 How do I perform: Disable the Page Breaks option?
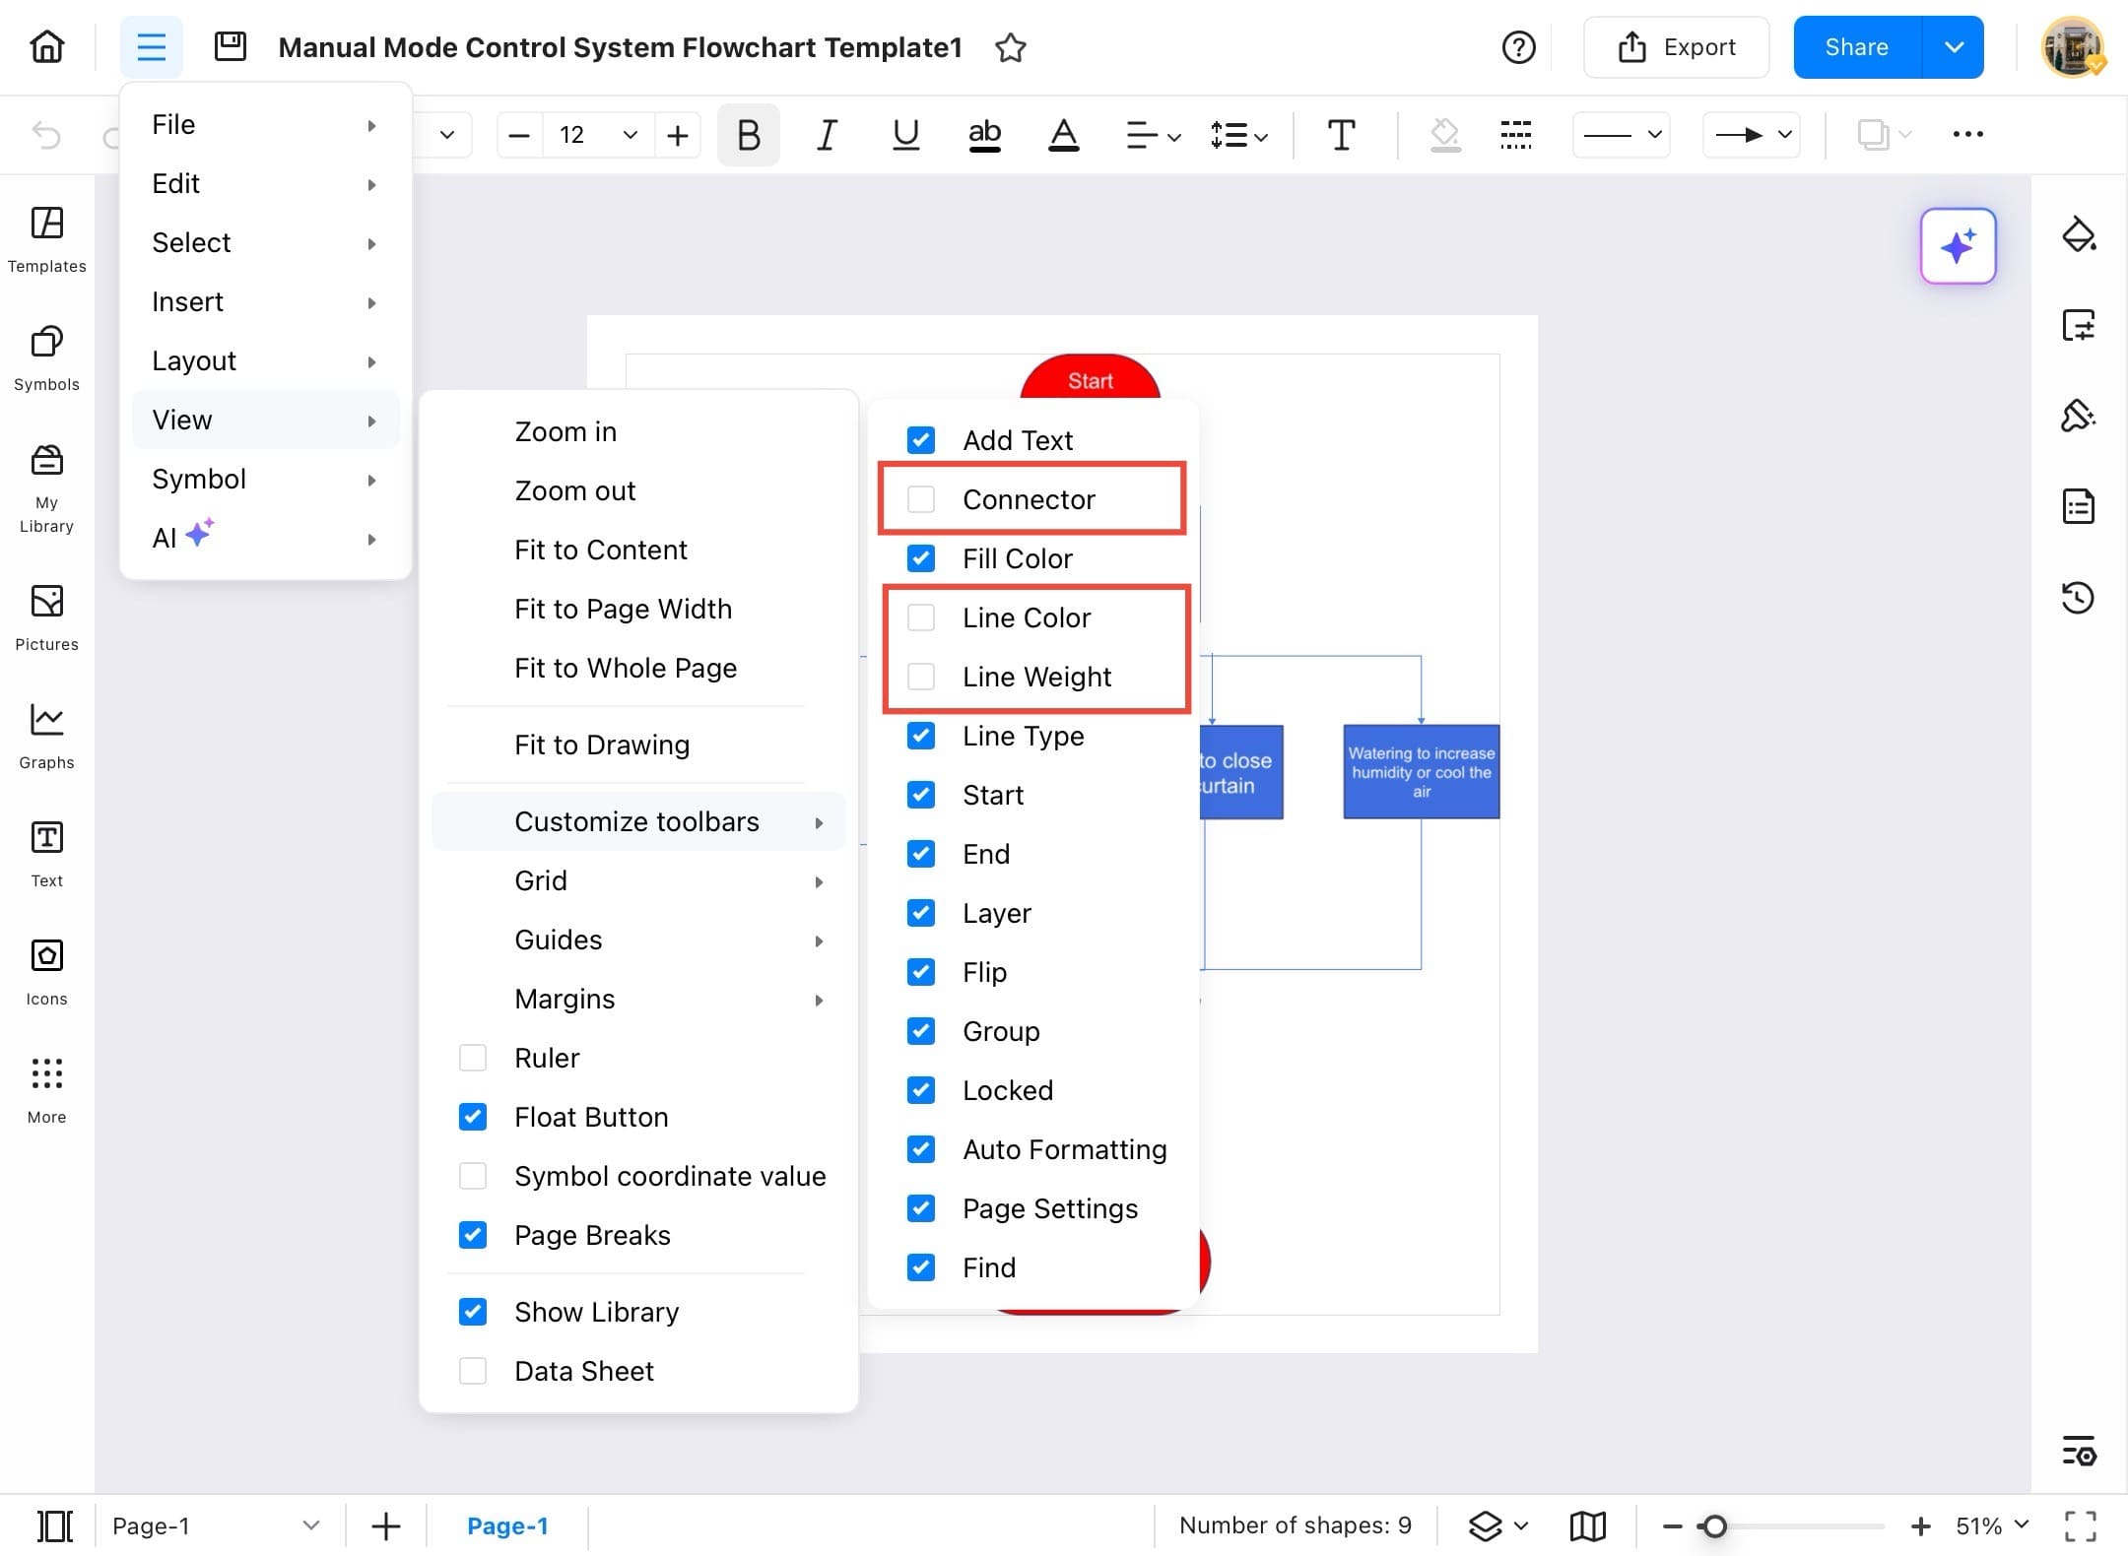click(473, 1234)
